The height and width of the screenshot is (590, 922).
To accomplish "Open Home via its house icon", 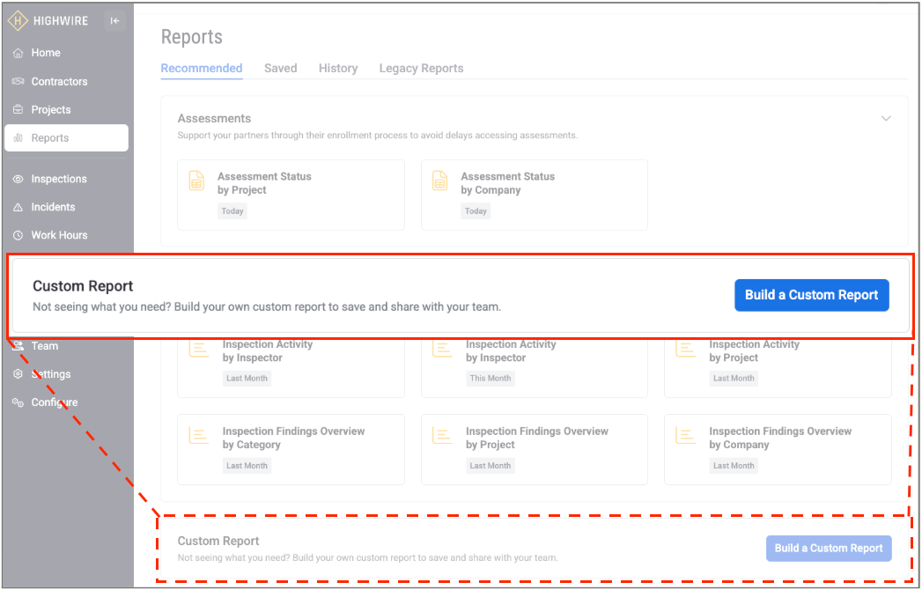I will click(x=18, y=53).
